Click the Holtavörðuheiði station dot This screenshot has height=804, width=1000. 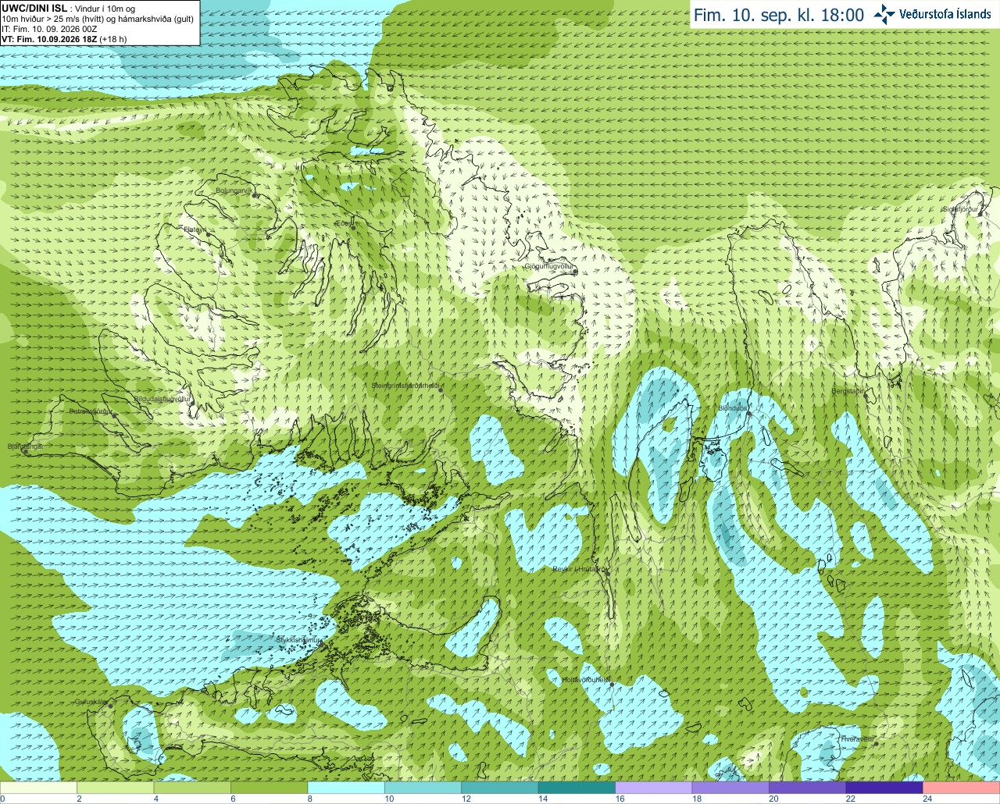(612, 685)
